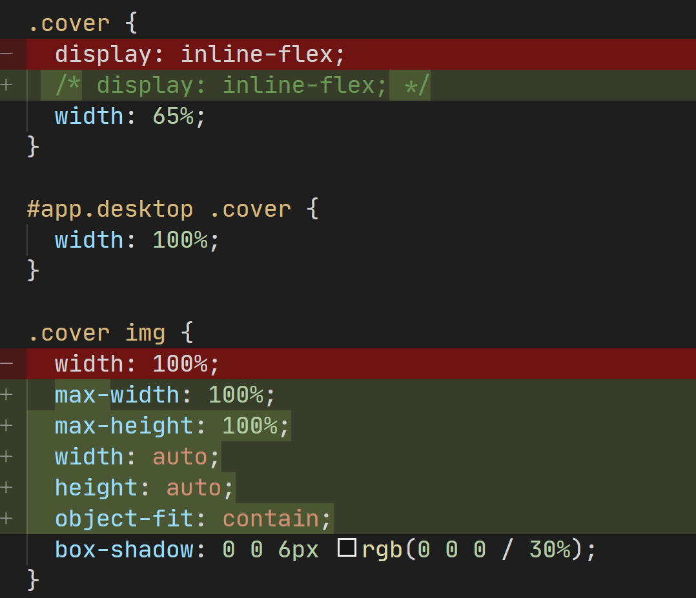Click the commented-out 'display: inline-flex;' line
The width and height of the screenshot is (696, 598).
[242, 85]
